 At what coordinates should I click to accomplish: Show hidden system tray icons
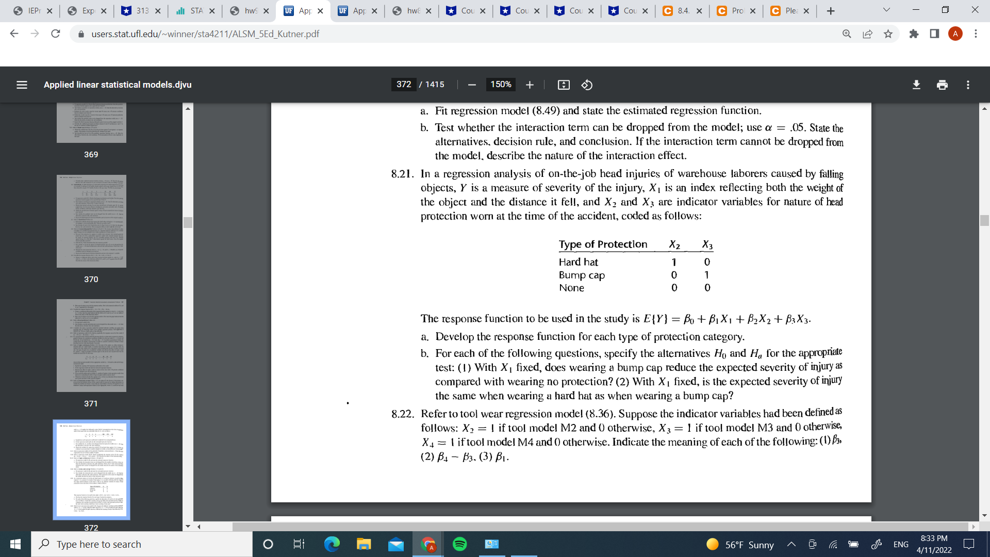pos(791,545)
